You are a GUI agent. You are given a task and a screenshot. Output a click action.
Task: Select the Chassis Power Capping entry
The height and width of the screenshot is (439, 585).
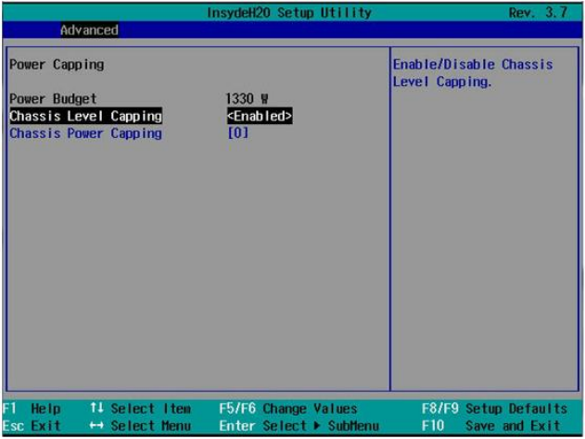point(86,133)
